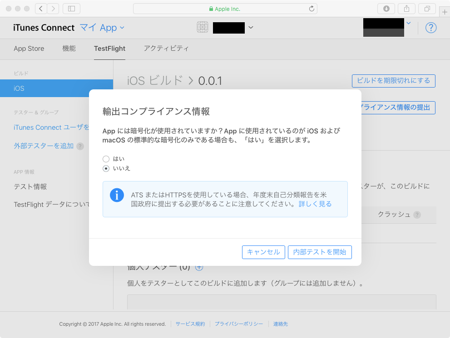The width and height of the screenshot is (450, 338).
Task: Expand the マイ App dropdown
Action: click(x=102, y=28)
